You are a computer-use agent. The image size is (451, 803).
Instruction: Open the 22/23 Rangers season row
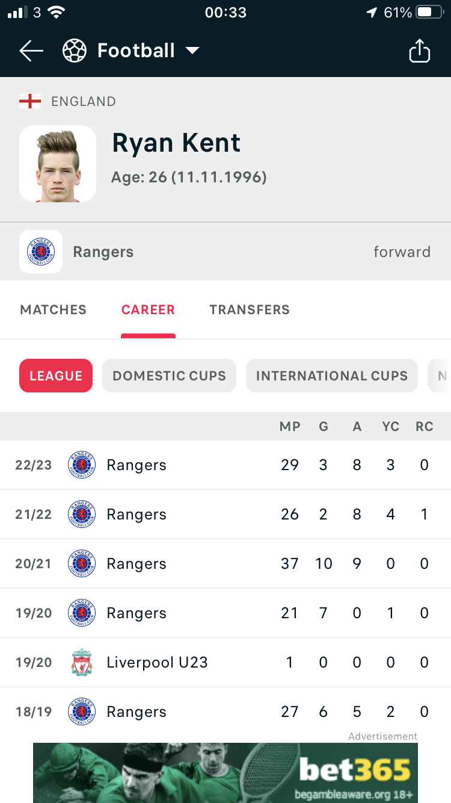coord(226,465)
